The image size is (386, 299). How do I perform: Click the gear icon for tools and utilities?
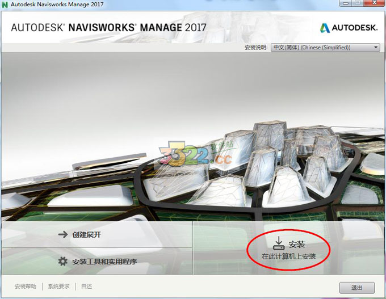62,261
